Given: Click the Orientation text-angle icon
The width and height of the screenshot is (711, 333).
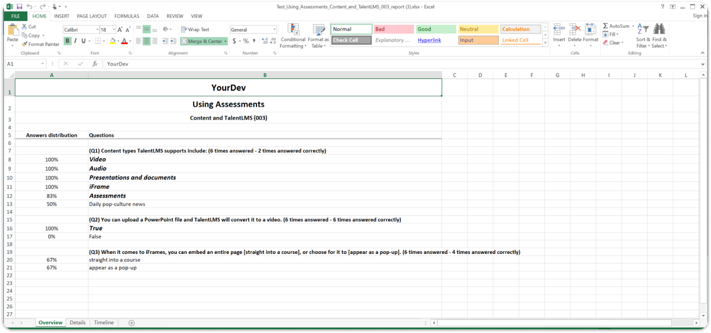Looking at the screenshot, I should pos(166,29).
